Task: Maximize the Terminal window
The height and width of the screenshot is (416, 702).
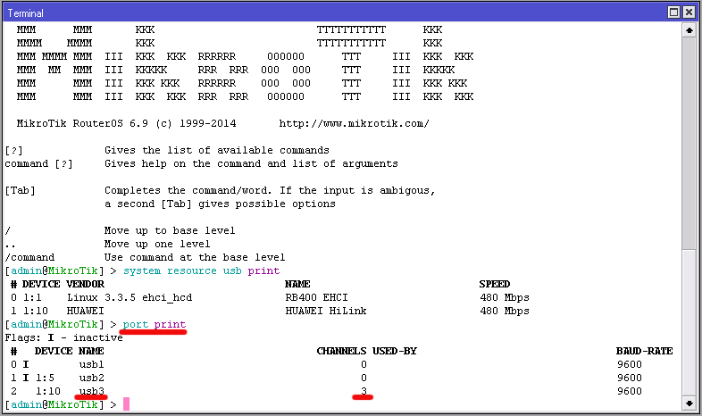Action: pyautogui.click(x=673, y=12)
